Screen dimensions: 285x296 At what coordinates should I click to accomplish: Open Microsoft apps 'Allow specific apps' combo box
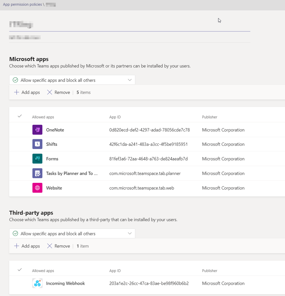click(x=72, y=80)
